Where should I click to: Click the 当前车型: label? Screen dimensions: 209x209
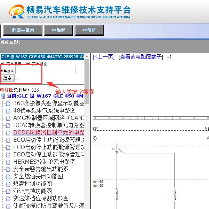click(x=10, y=42)
